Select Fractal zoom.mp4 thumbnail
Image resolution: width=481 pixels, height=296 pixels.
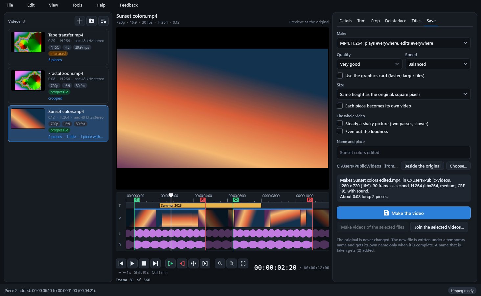coord(28,80)
